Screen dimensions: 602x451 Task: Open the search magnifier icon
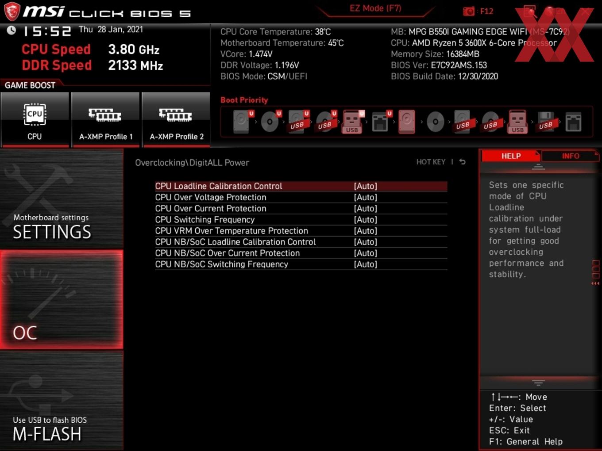click(x=529, y=11)
